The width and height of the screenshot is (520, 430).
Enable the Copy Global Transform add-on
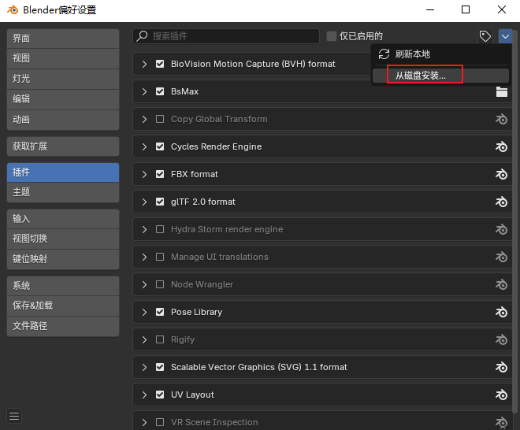click(x=160, y=119)
